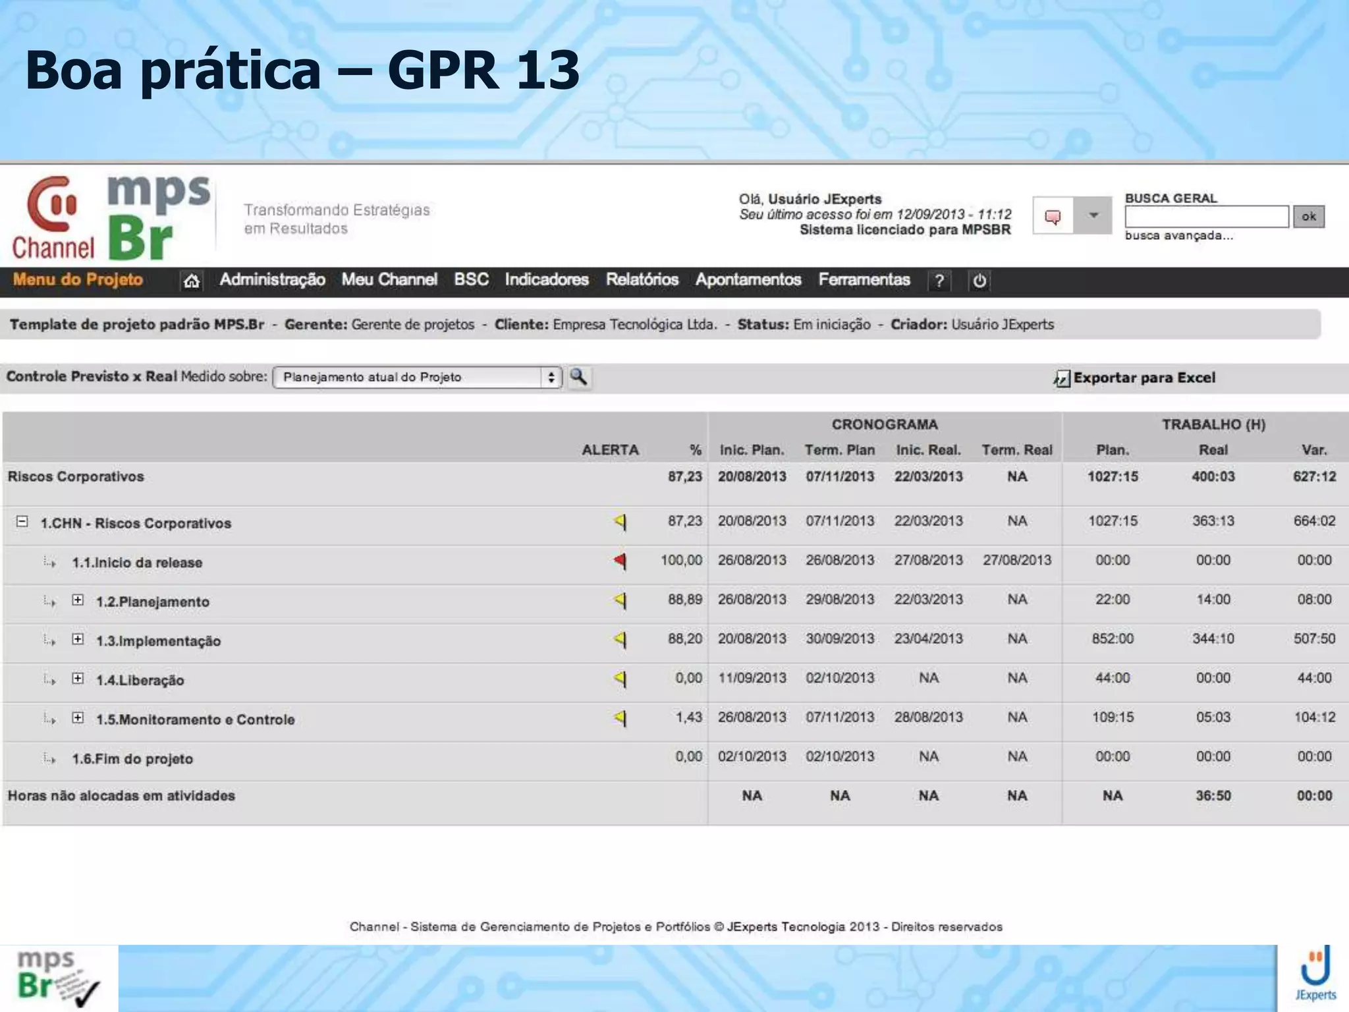This screenshot has height=1012, width=1349.
Task: Open the Ferramentas menu
Action: pos(864,279)
